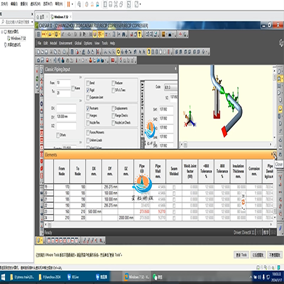Click the binoculars Find icon in top toolbar
This screenshot has width=284, height=284.
point(124,34)
